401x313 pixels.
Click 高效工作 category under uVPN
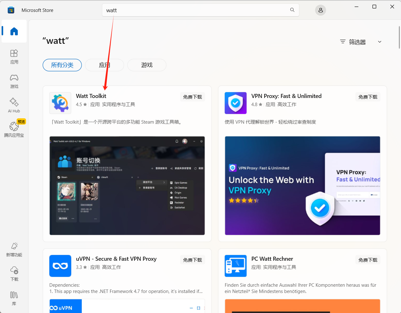pos(111,267)
